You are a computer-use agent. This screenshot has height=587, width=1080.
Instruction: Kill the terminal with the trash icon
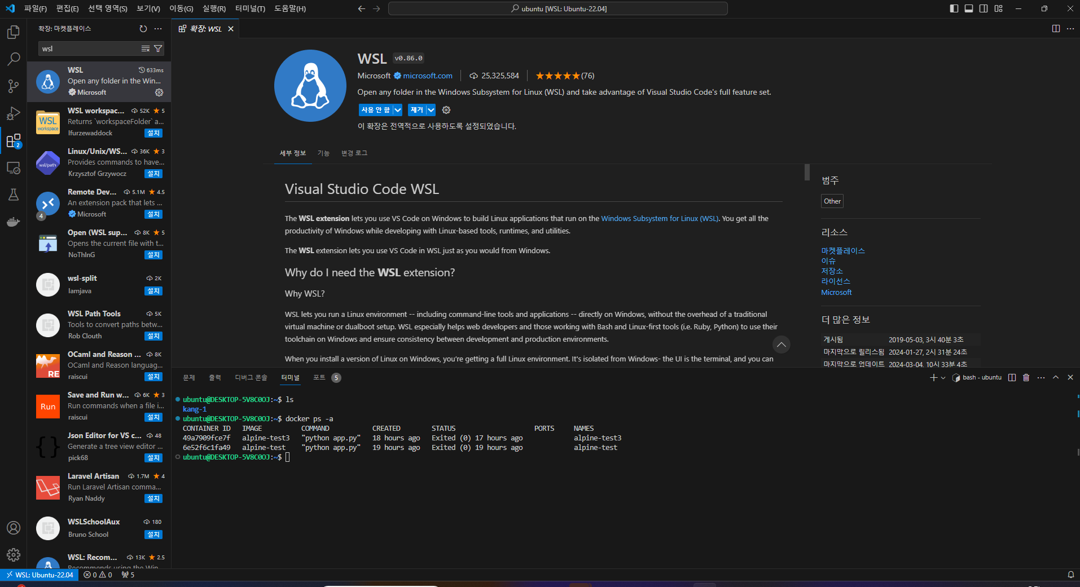pos(1026,378)
